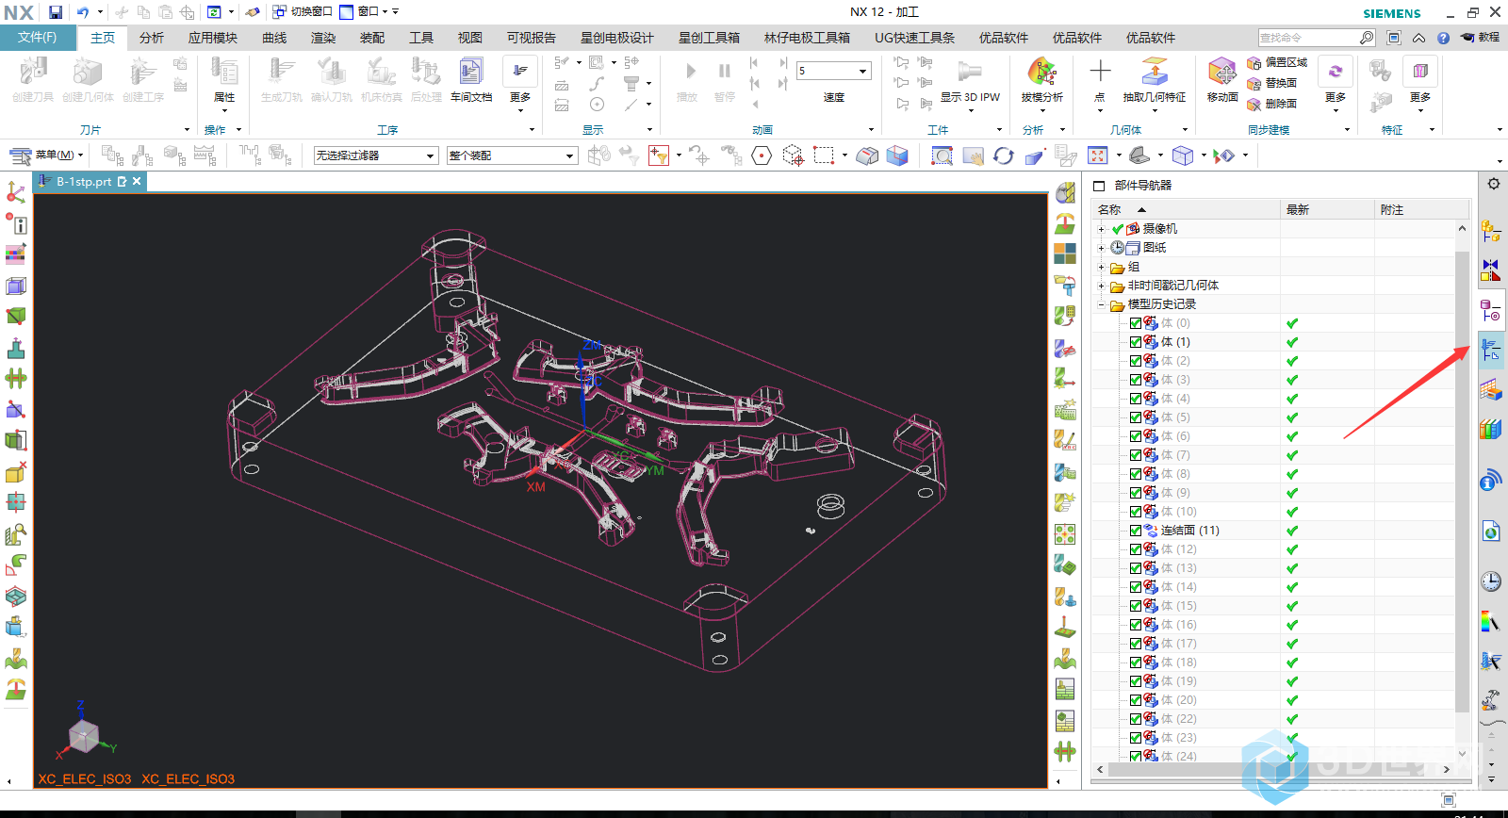Toggle the 连结面 (11) checkbox

1136,531
